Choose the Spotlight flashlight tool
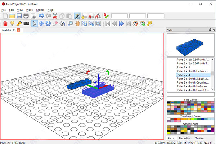This screenshot has height=144, width=216. click(x=19, y=23)
